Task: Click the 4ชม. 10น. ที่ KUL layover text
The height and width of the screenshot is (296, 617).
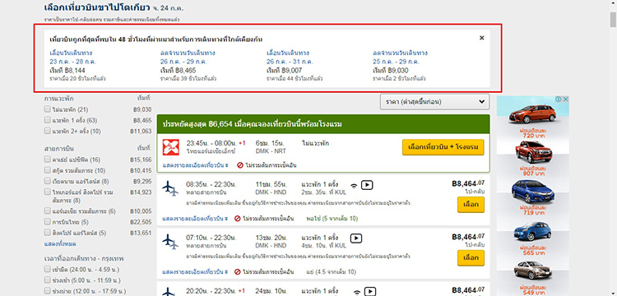Action: coord(324,245)
